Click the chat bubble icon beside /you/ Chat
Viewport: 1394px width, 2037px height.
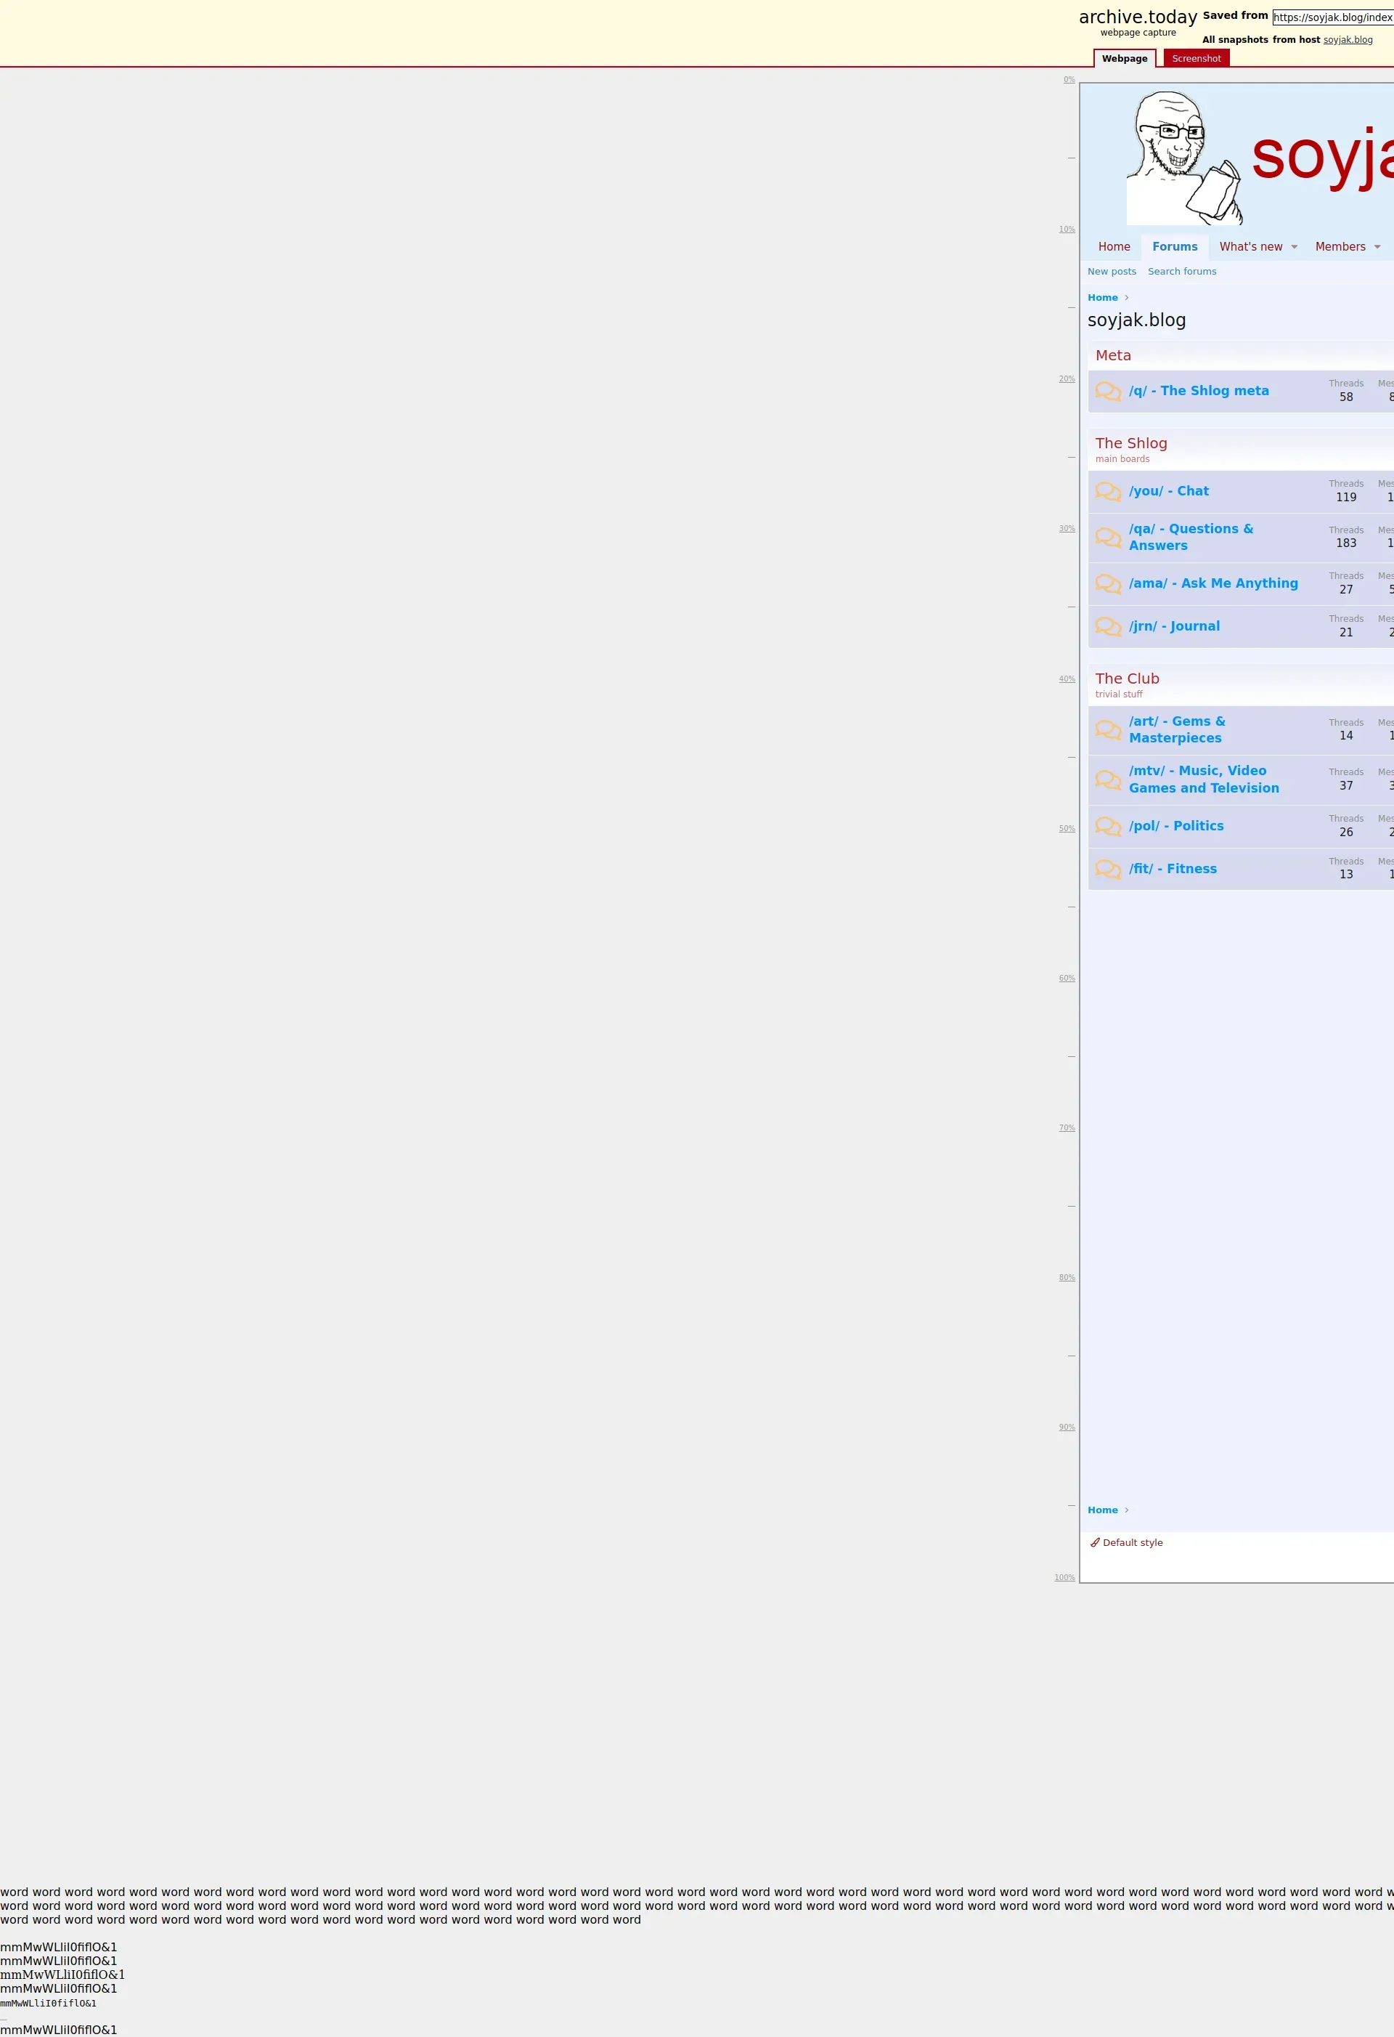(x=1107, y=492)
